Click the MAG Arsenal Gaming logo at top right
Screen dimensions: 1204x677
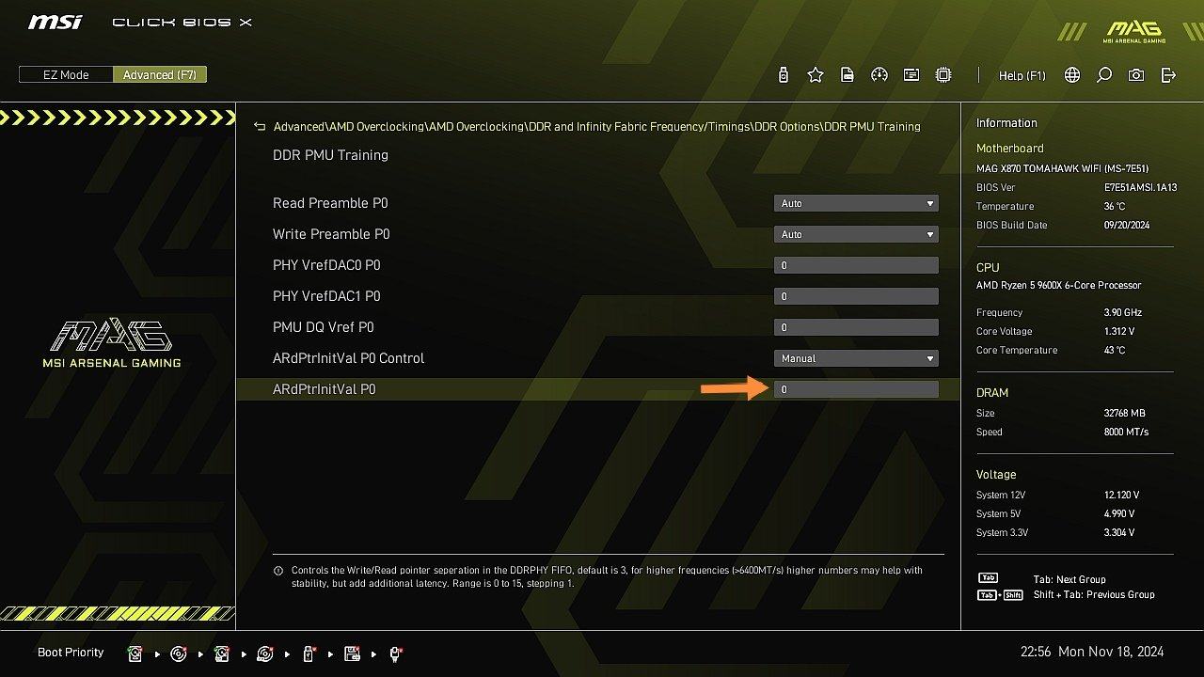tap(1133, 30)
